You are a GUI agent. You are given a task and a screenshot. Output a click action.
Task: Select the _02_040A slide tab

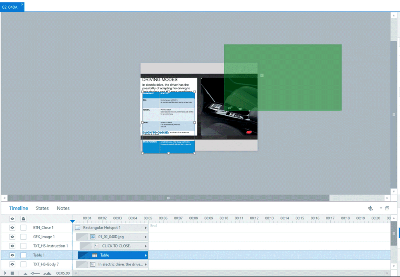coord(9,7)
